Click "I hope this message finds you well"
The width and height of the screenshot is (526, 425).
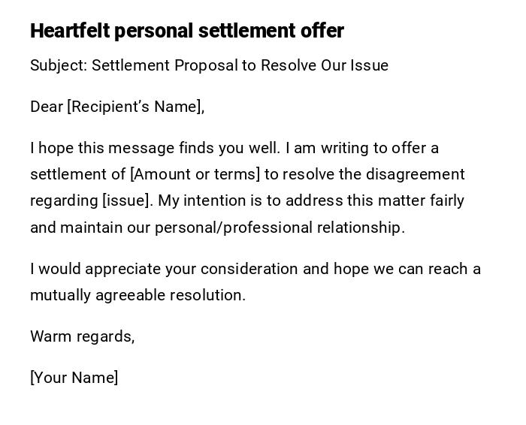[x=155, y=148]
